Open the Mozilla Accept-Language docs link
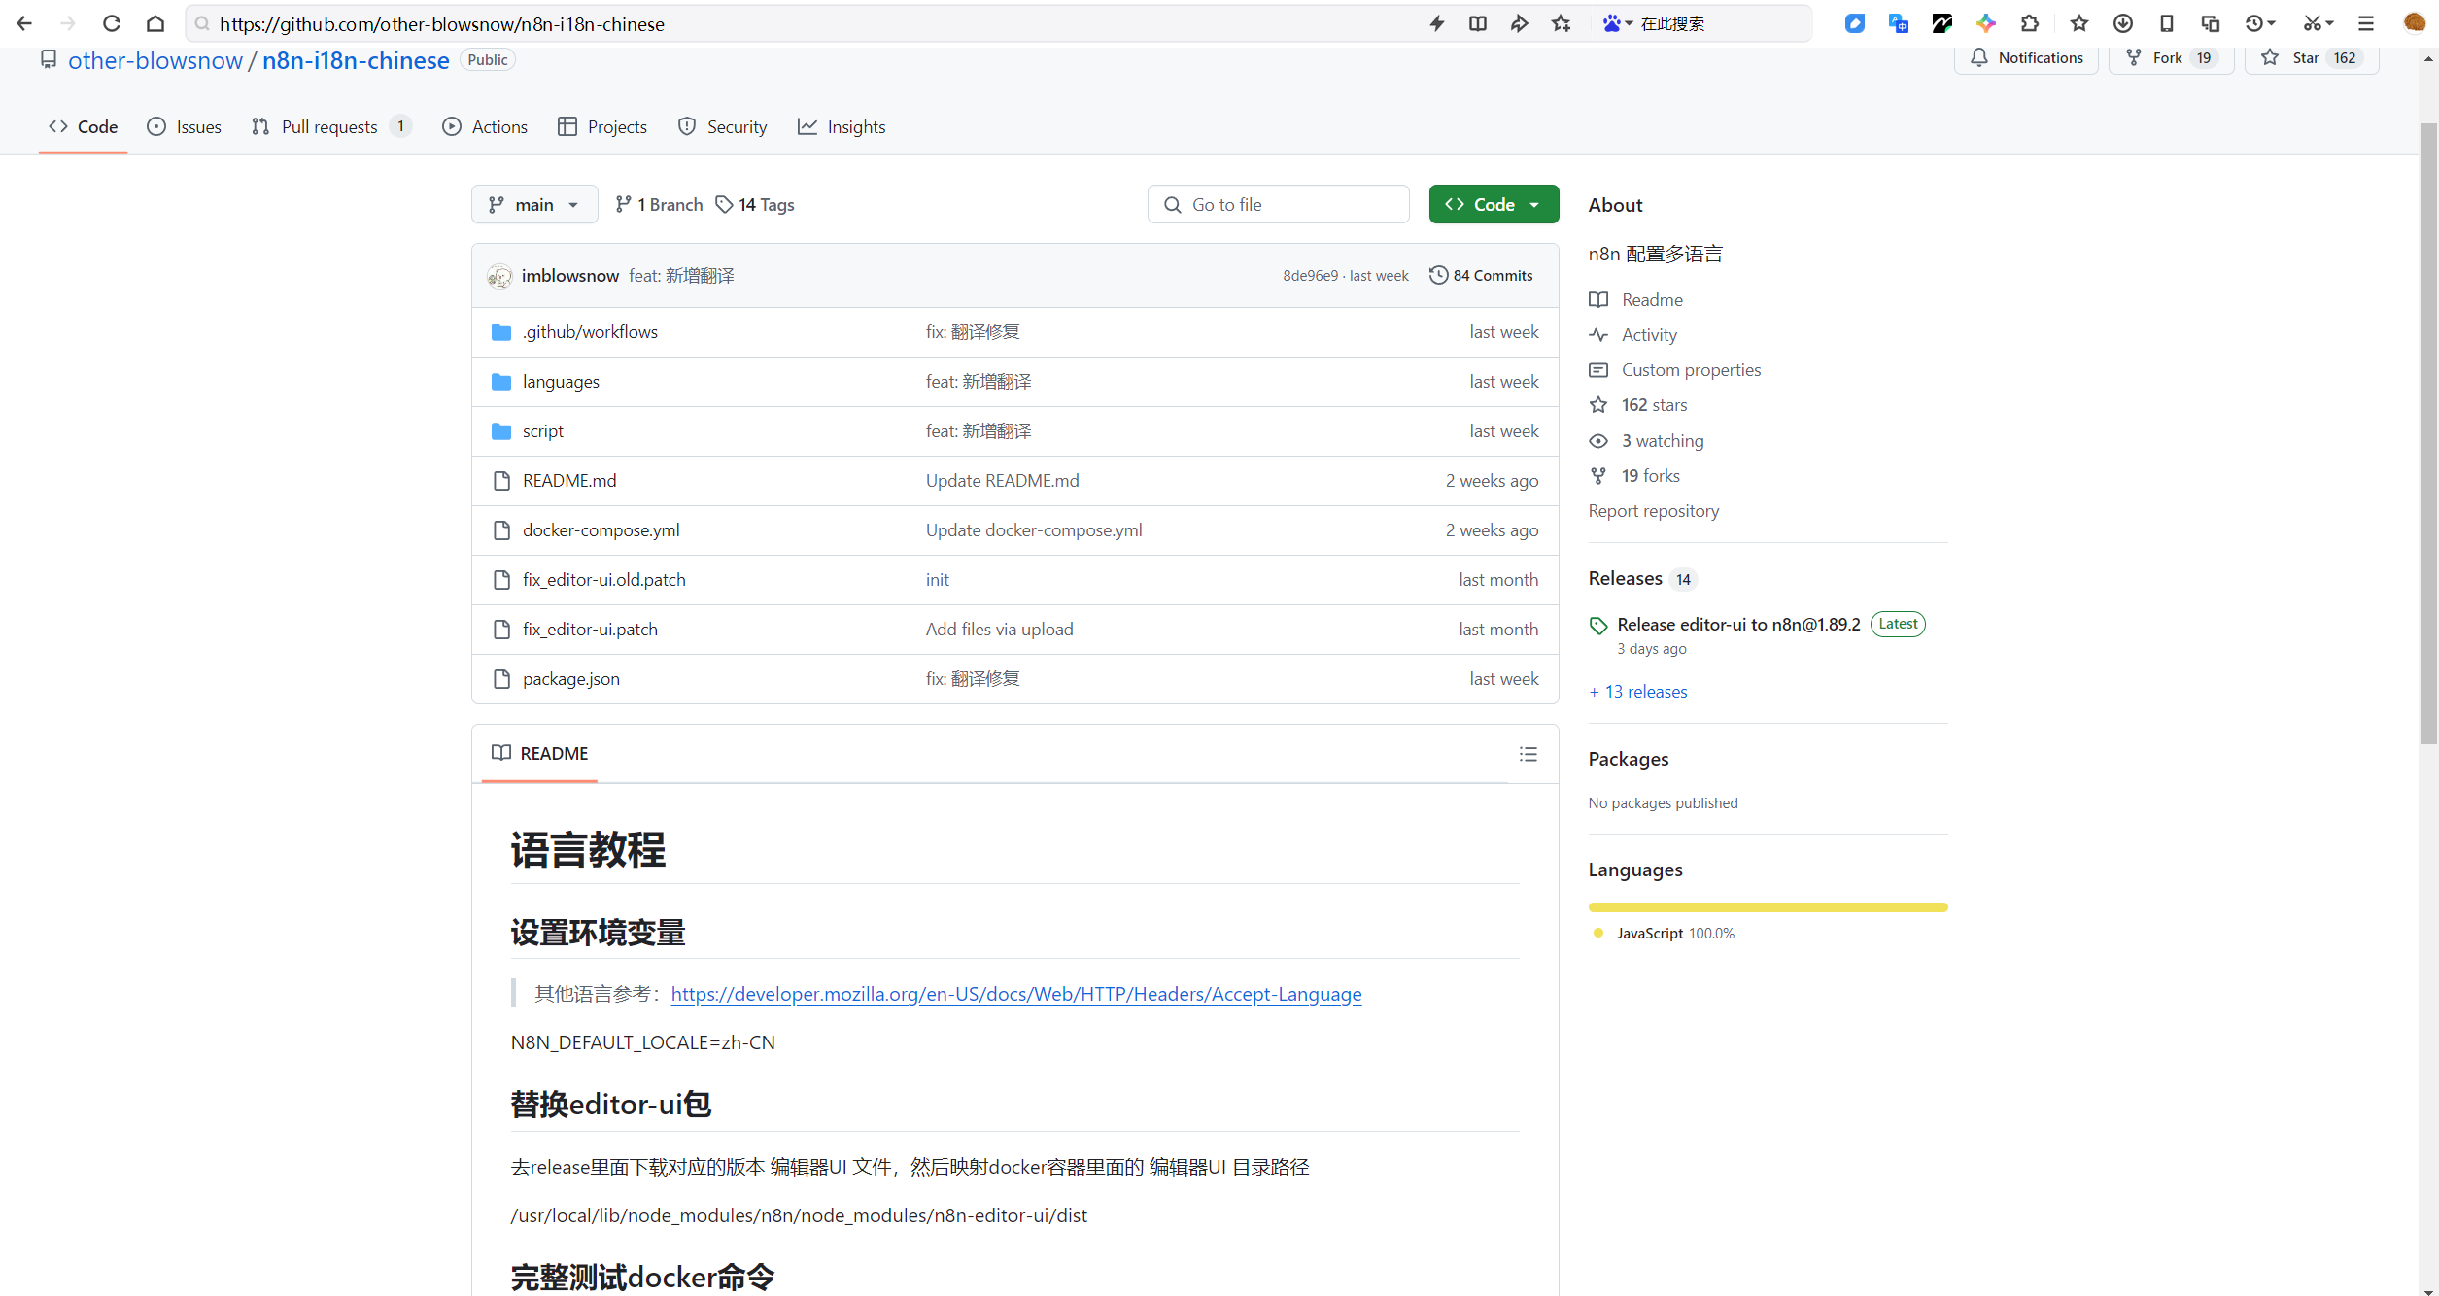2439x1296 pixels. [x=1016, y=994]
